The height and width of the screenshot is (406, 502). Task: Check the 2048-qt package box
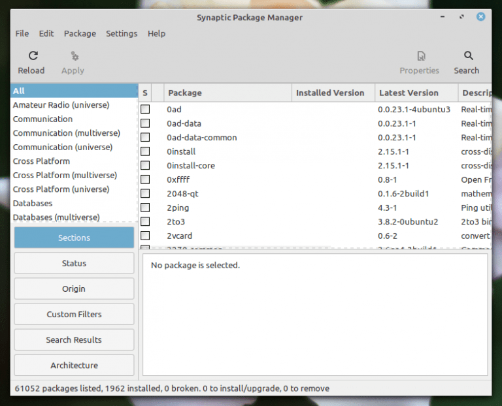[145, 193]
